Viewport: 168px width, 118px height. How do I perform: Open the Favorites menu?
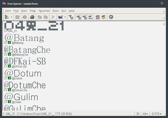[x=44, y=11]
